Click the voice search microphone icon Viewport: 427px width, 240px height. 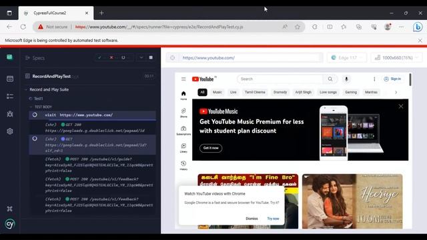346,79
